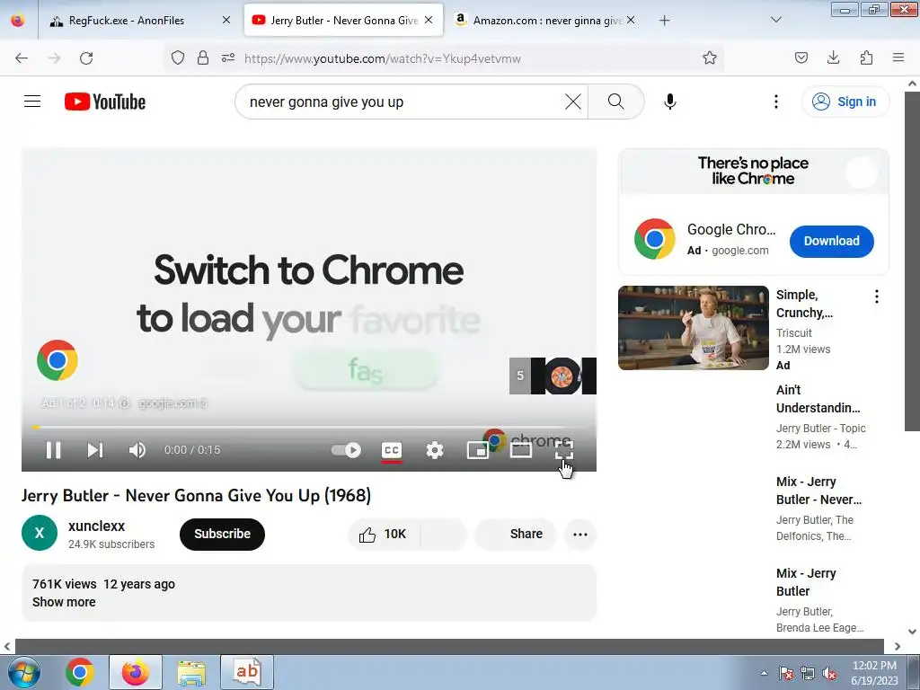Share the Jerry Butler video

click(x=515, y=534)
